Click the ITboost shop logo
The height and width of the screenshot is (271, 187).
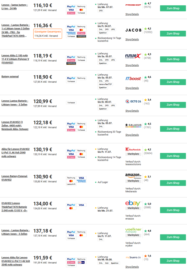(x=133, y=79)
